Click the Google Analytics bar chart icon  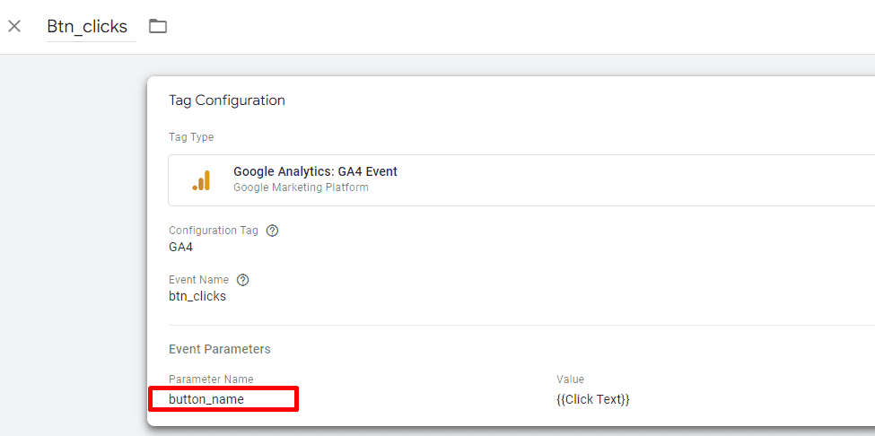(201, 180)
